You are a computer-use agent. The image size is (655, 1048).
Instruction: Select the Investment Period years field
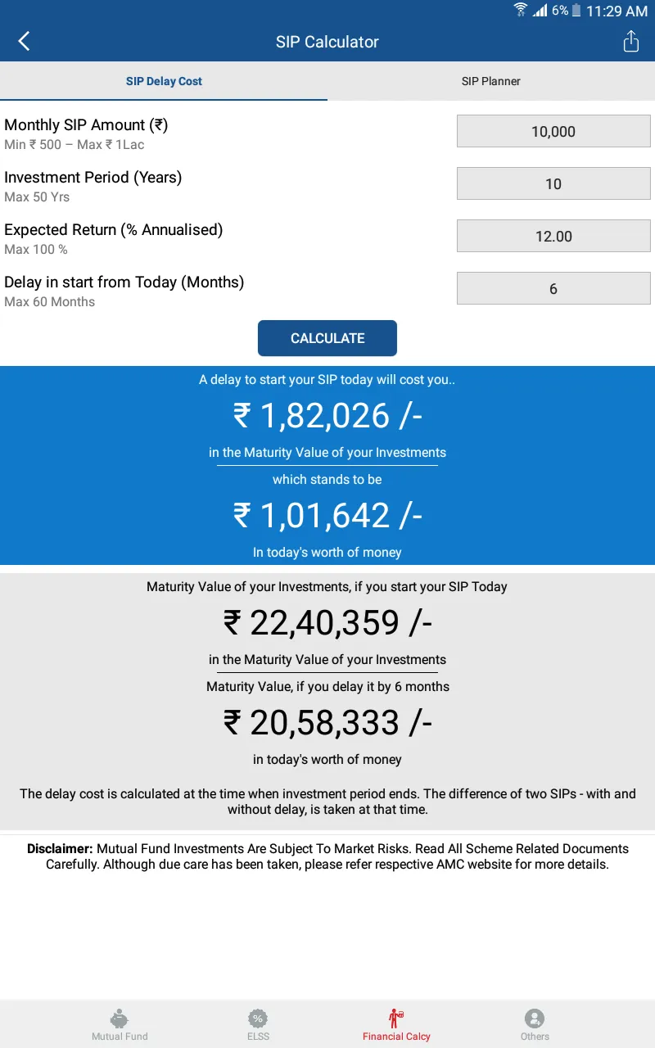pos(553,183)
